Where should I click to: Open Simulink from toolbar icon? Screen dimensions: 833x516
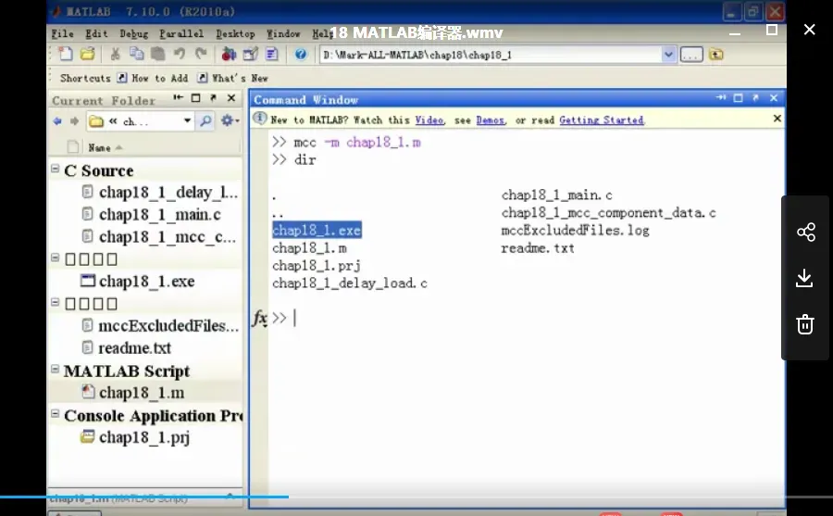[229, 54]
